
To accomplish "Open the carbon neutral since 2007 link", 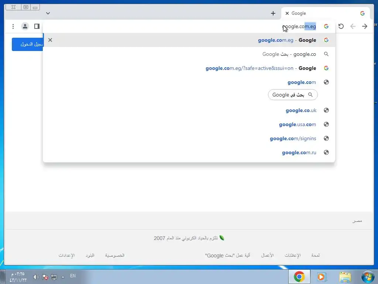I will tap(189, 238).
